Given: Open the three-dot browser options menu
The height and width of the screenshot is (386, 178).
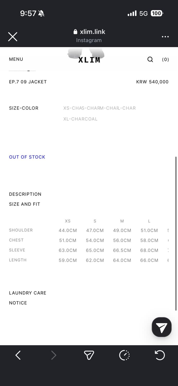Looking at the screenshot, I should pyautogui.click(x=165, y=37).
